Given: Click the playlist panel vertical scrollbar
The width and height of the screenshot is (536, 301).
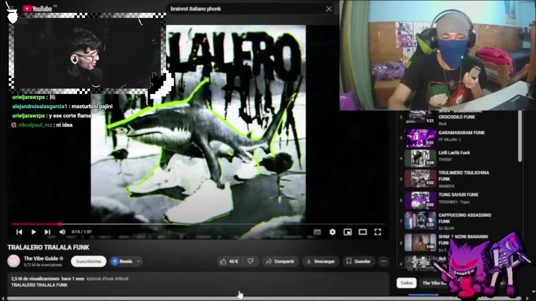Looking at the screenshot, I should tap(520, 136).
